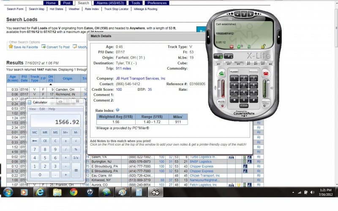Toggle HOLD on the X-Lite phone

pos(229,62)
